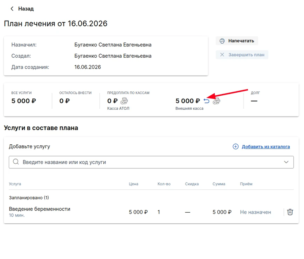304x259 pixels.
Task: Click the Приём column header
Action: (246, 184)
